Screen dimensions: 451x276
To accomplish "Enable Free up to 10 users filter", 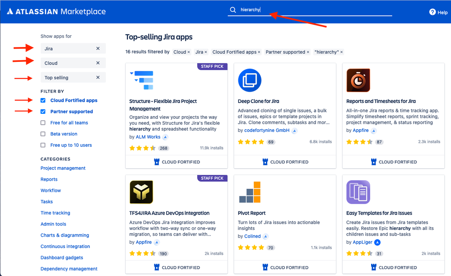I will 43,145.
